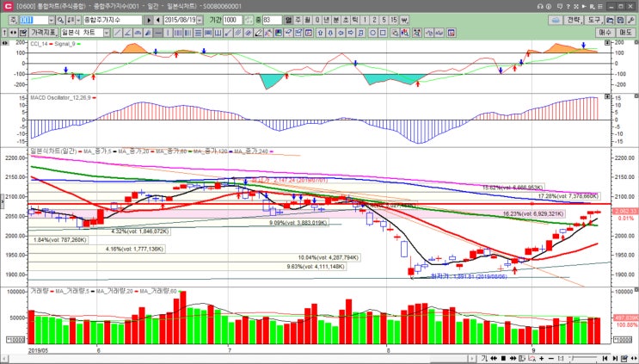Screen dimensions: 639x364
Task: Click the 1:1 scale reset icon
Action: tap(561, 358)
